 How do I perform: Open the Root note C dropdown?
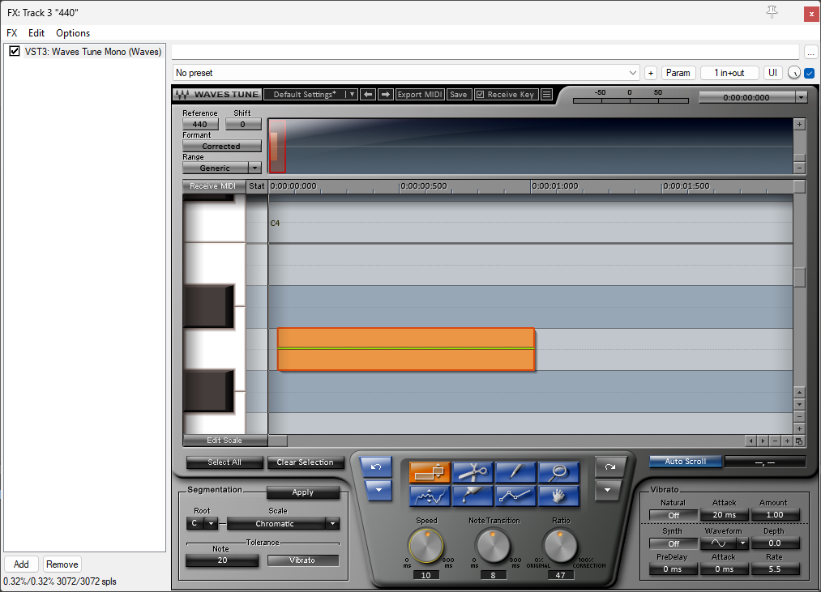click(x=211, y=523)
